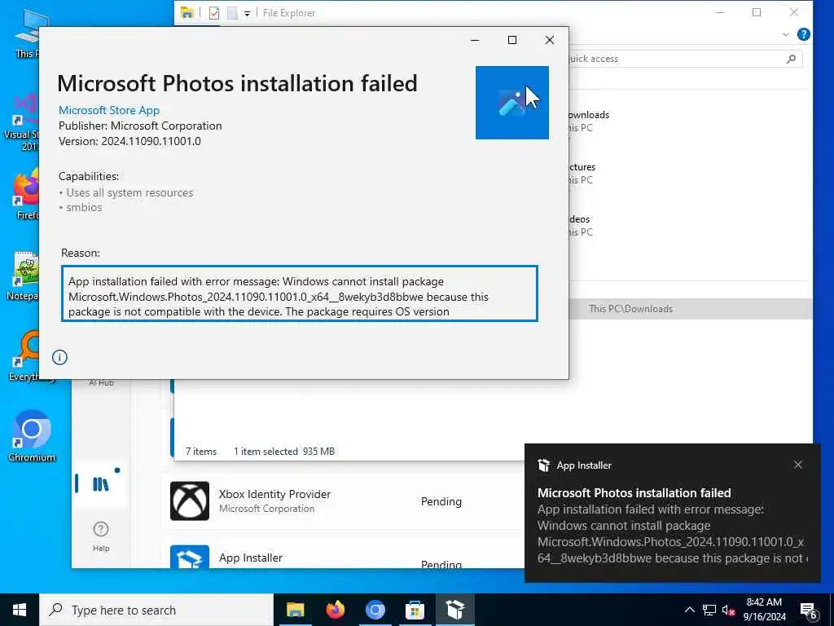The image size is (834, 626).
Task: Click the File Explorer window folder icon
Action: point(187,12)
